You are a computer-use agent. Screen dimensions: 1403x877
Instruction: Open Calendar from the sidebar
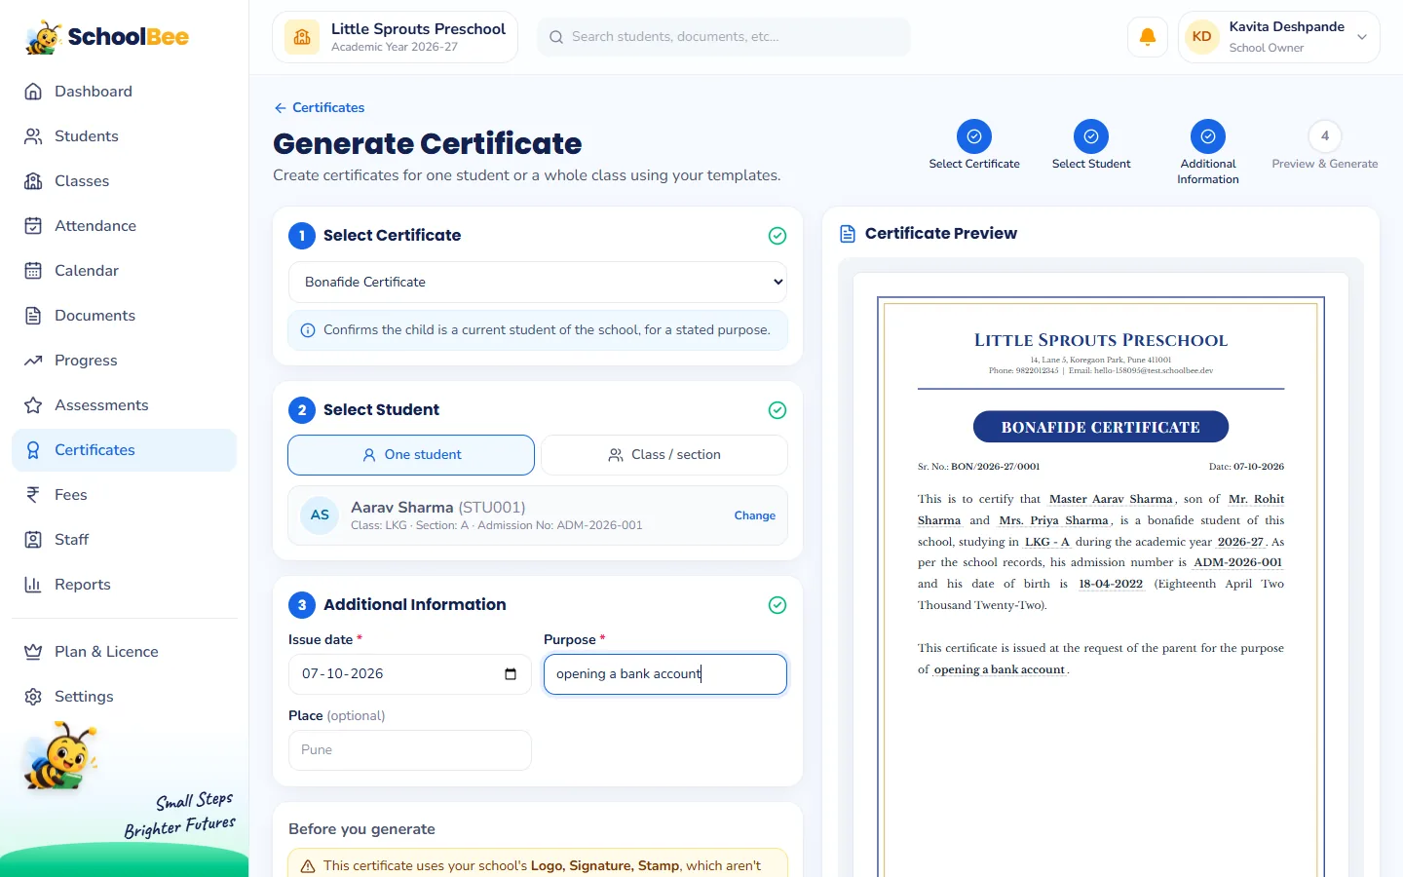(124, 271)
